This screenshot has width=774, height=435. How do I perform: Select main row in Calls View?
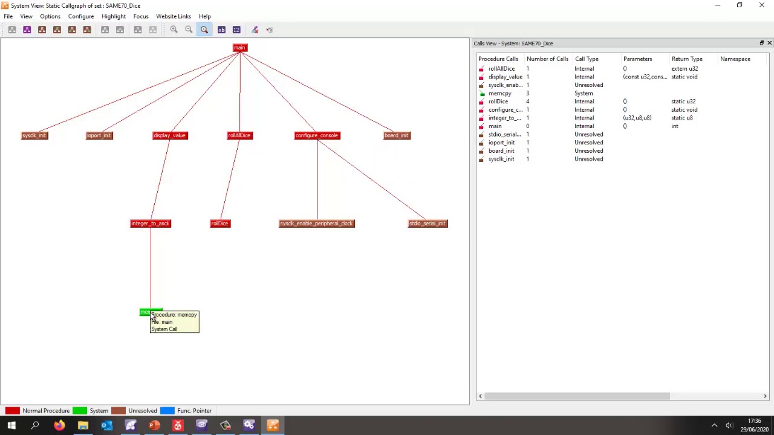622,126
